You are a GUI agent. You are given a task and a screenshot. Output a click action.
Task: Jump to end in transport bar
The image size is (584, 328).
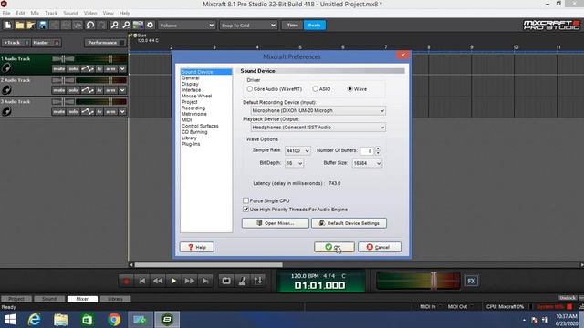(205, 281)
